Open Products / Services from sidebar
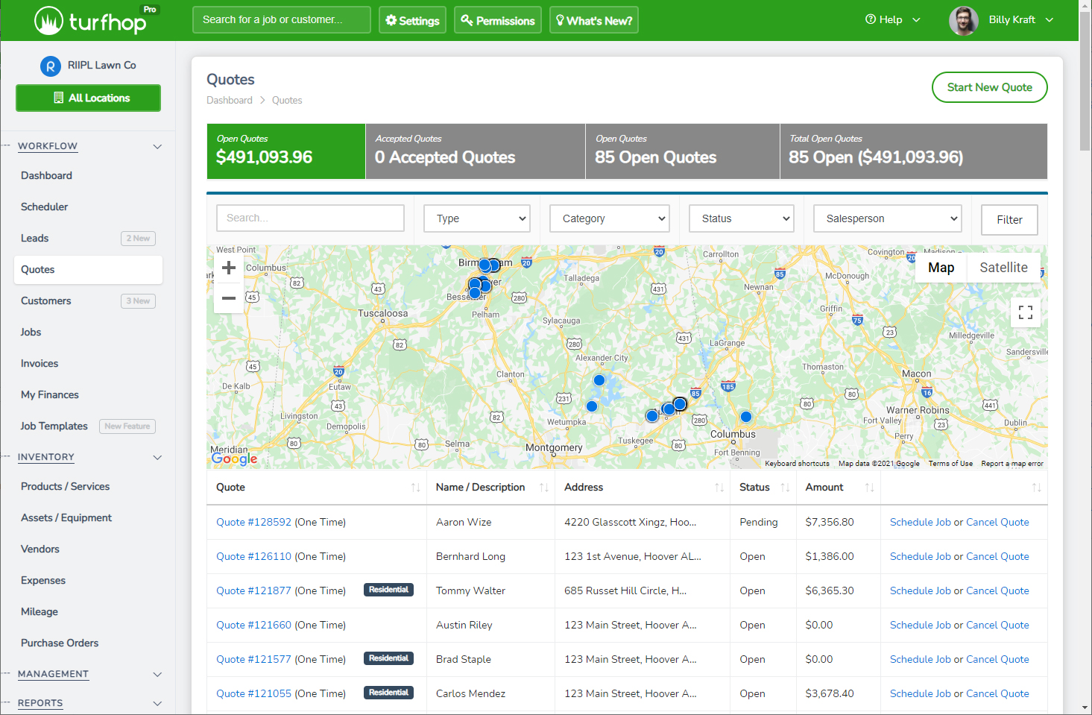Screen dimensions: 1092x715 pos(65,487)
